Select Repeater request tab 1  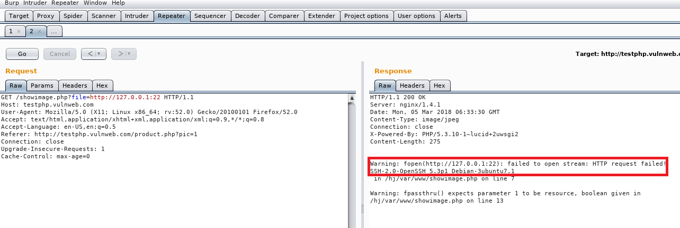pos(11,31)
